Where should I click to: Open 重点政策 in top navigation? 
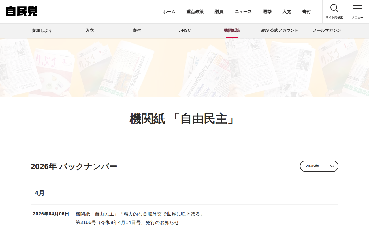point(195,12)
